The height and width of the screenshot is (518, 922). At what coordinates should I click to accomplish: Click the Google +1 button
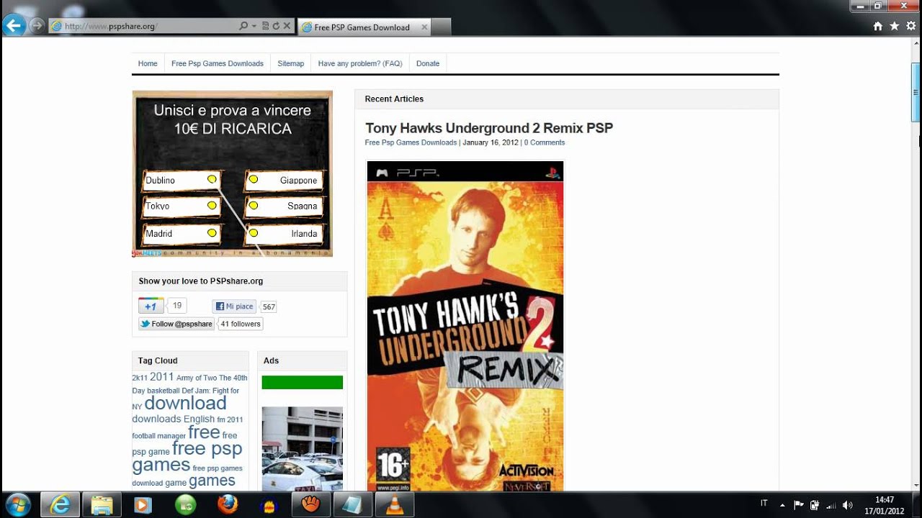[151, 306]
